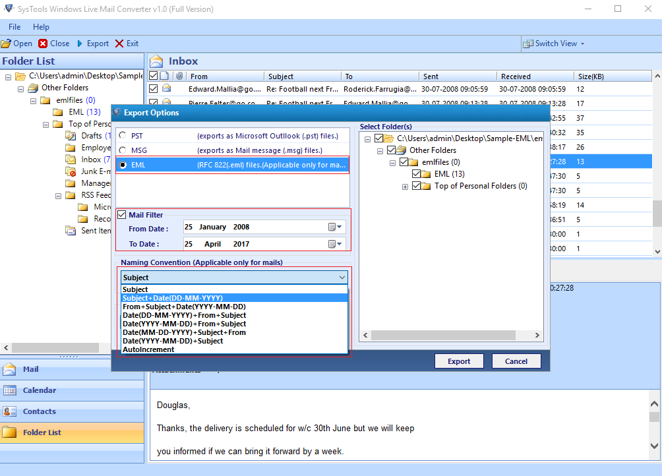This screenshot has width=662, height=476.
Task: Click the Mail envelope icon in navigation
Action: (x=9, y=369)
